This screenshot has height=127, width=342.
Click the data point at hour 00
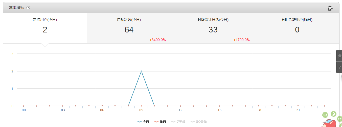(24, 106)
